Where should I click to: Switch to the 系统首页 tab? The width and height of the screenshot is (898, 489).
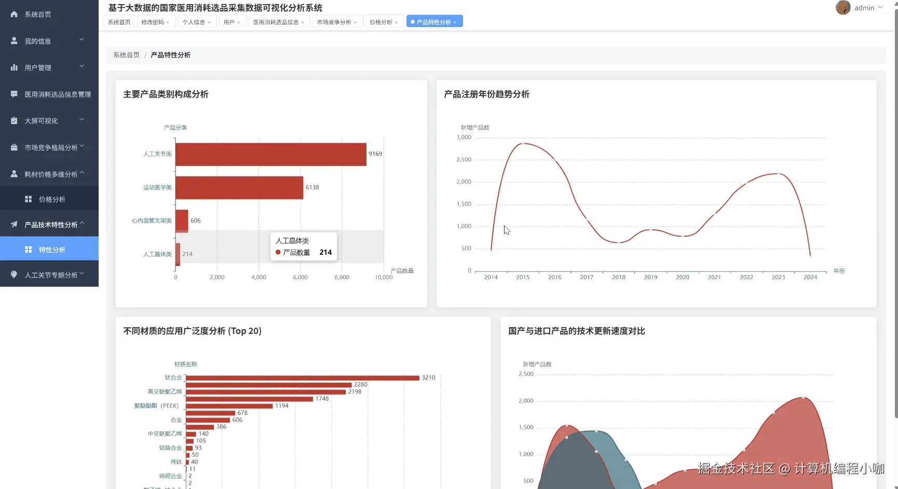(x=119, y=22)
